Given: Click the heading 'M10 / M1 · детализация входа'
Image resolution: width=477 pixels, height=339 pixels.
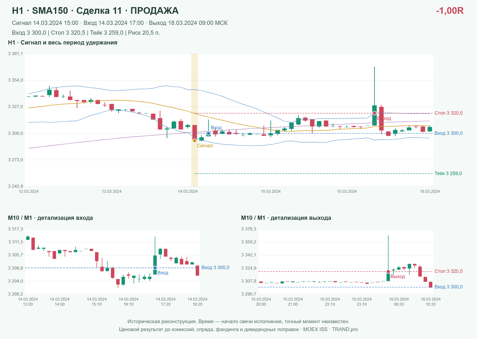Looking at the screenshot, I should pos(50,218).
